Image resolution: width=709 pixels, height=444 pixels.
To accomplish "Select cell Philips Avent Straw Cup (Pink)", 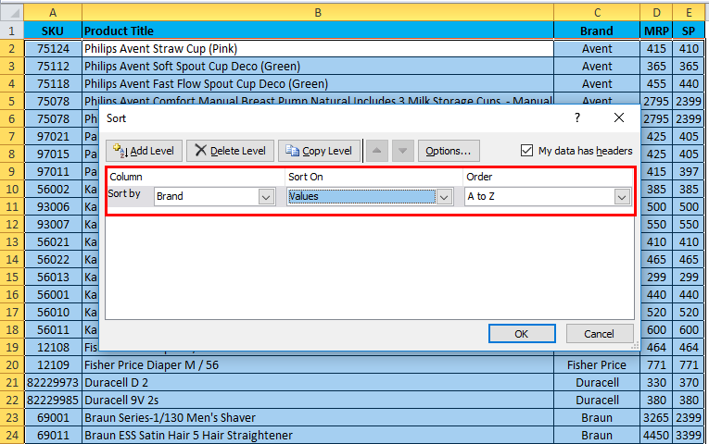I will click(x=318, y=49).
